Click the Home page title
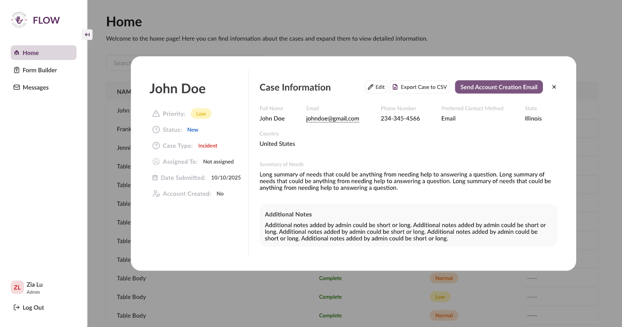622x327 pixels. click(124, 22)
